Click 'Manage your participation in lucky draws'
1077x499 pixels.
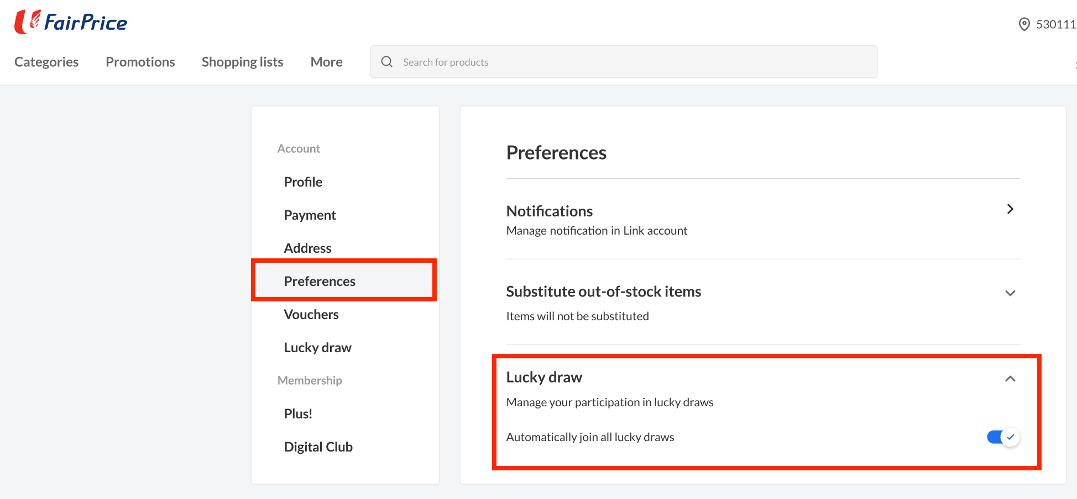(x=610, y=402)
